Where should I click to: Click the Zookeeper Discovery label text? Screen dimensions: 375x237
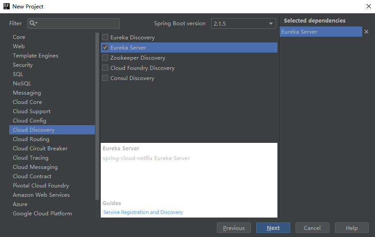(138, 57)
